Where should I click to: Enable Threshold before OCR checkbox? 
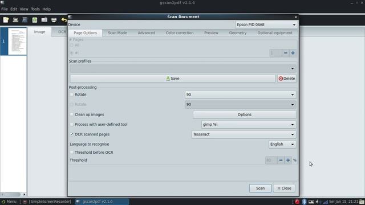coord(72,152)
